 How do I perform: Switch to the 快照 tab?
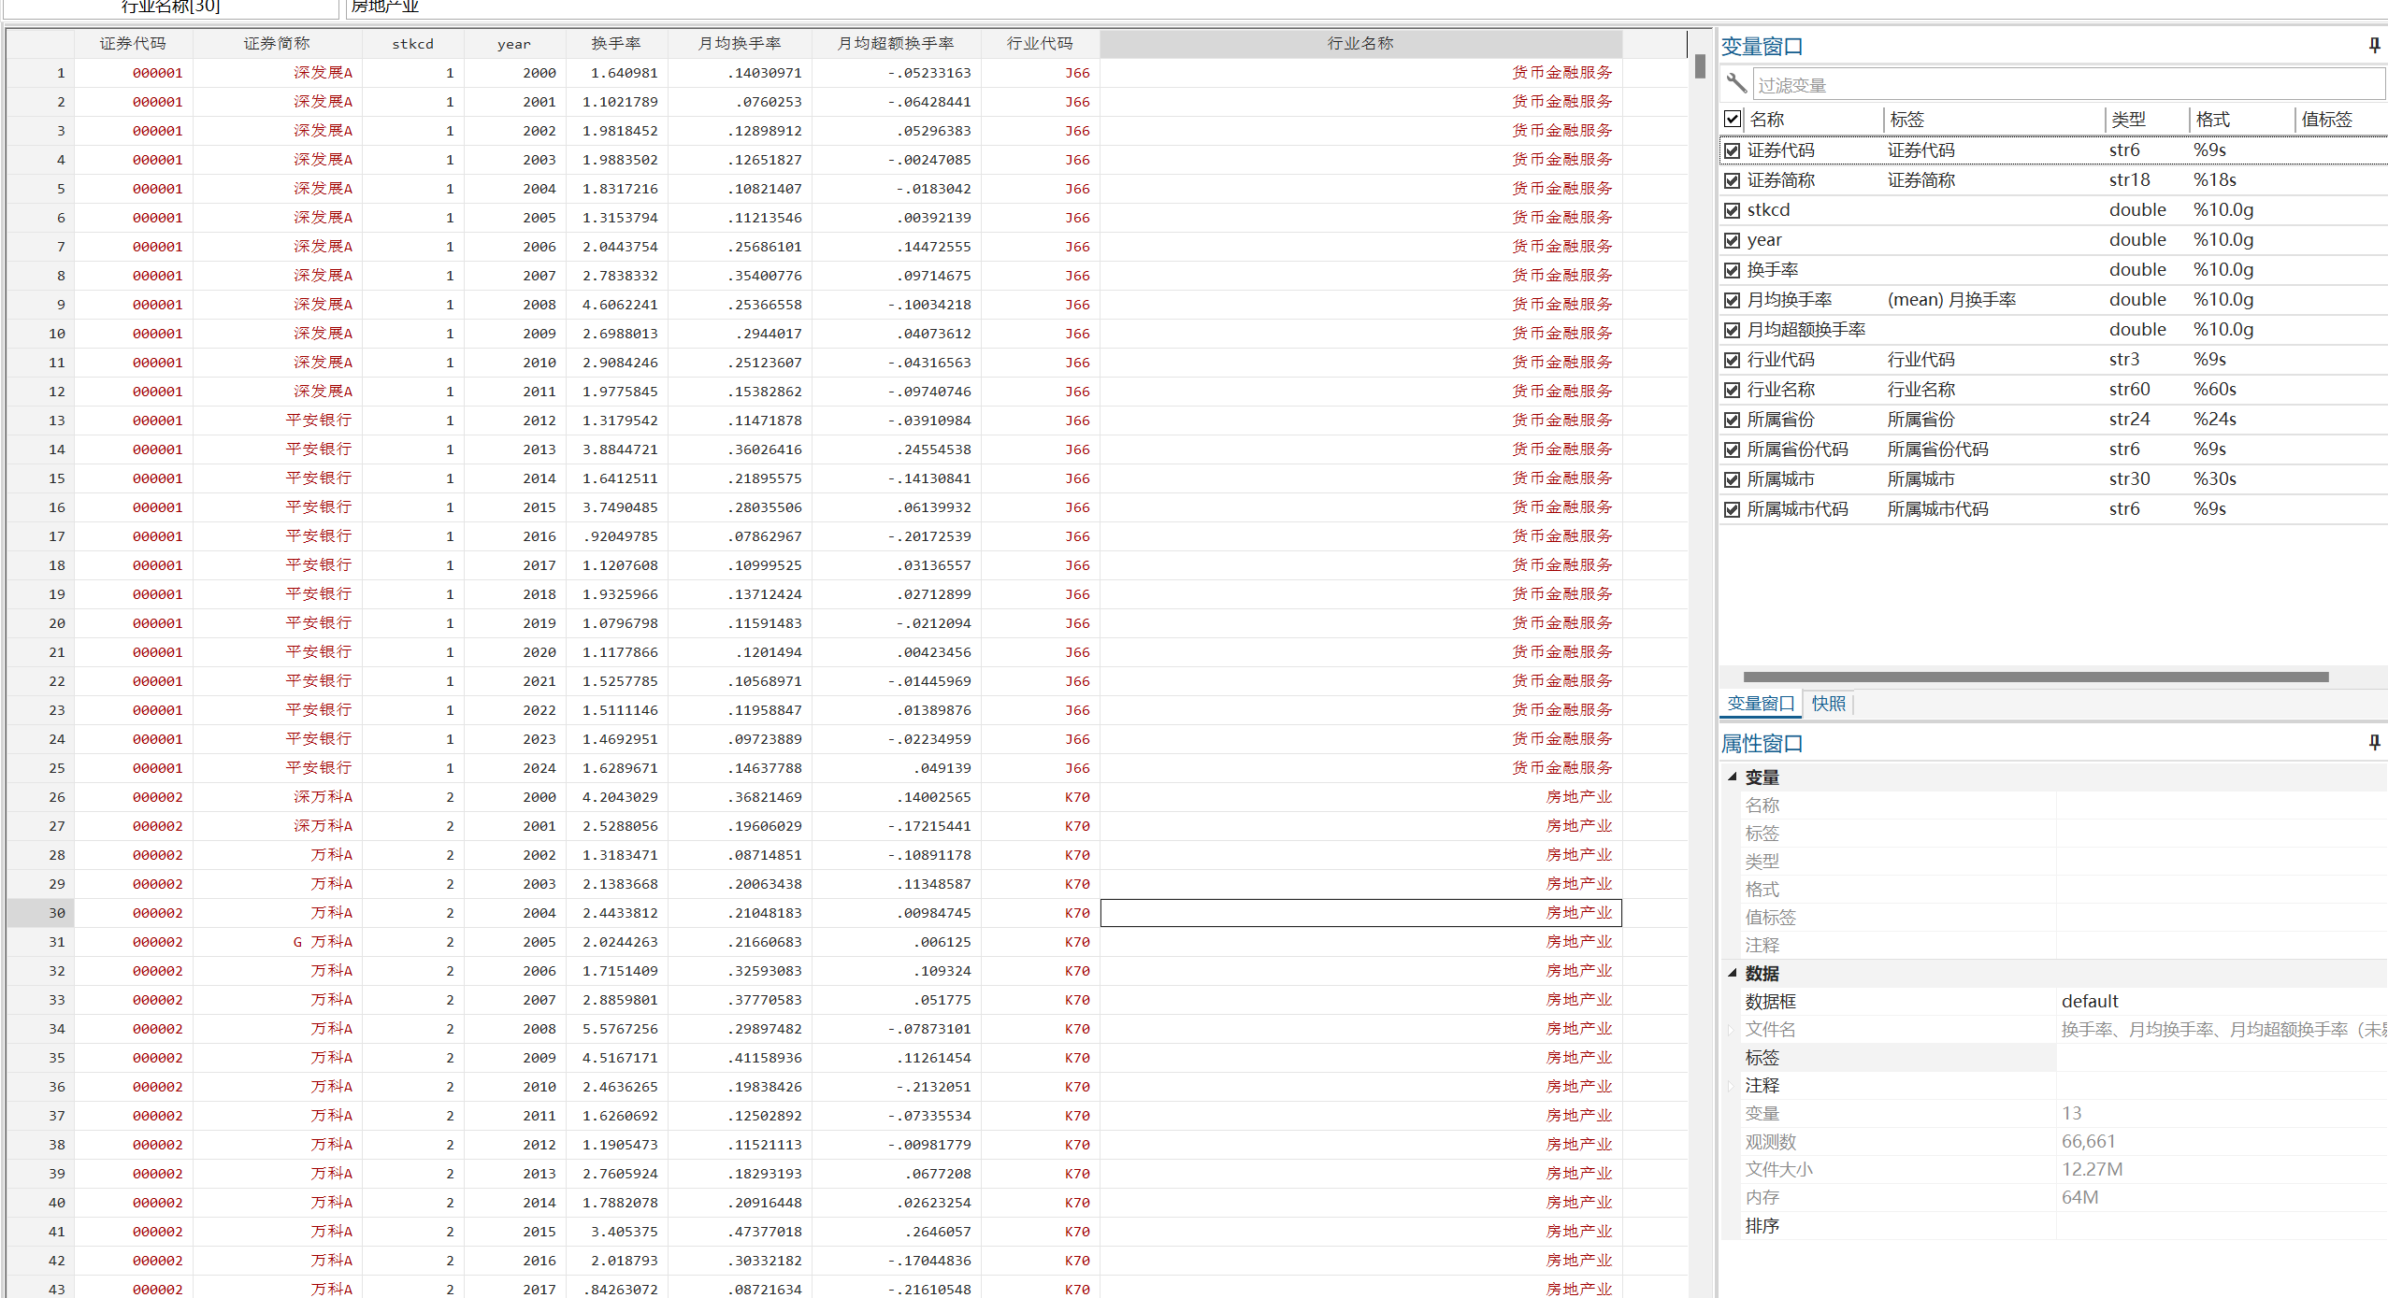[1828, 704]
